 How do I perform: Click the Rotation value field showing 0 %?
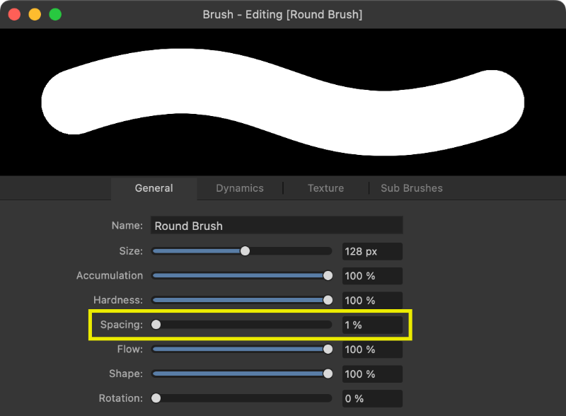click(x=372, y=398)
